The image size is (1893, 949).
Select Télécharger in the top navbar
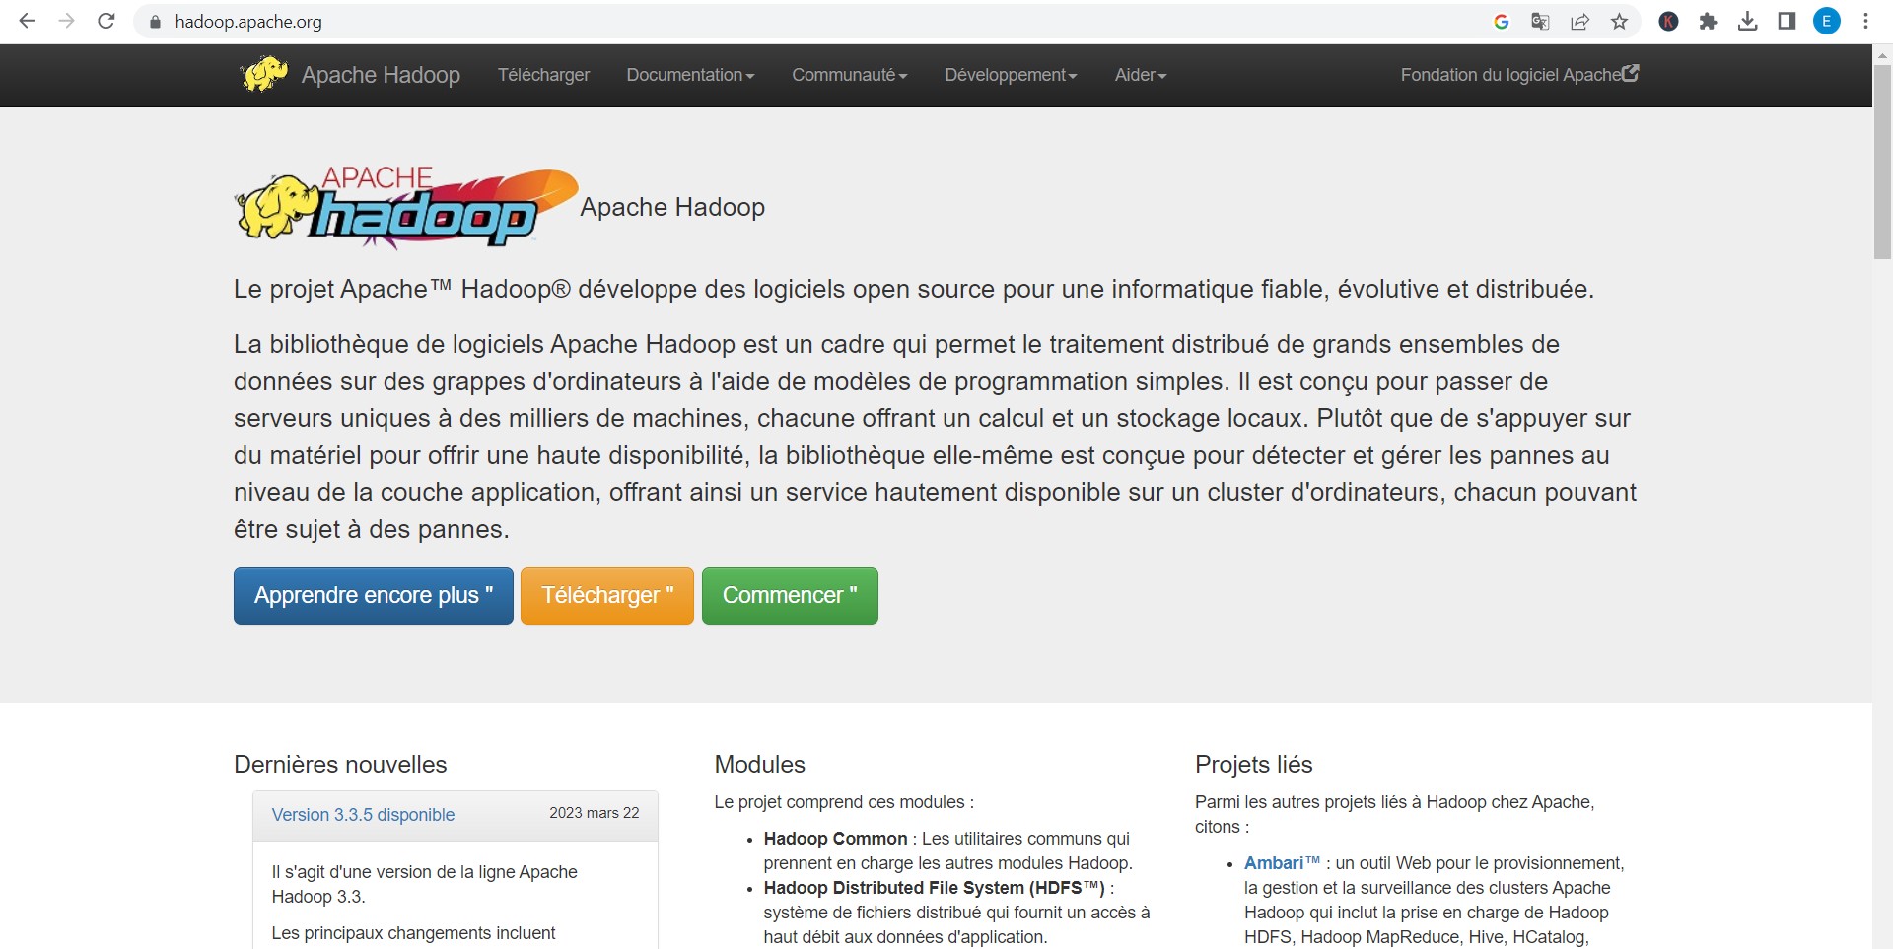543,75
